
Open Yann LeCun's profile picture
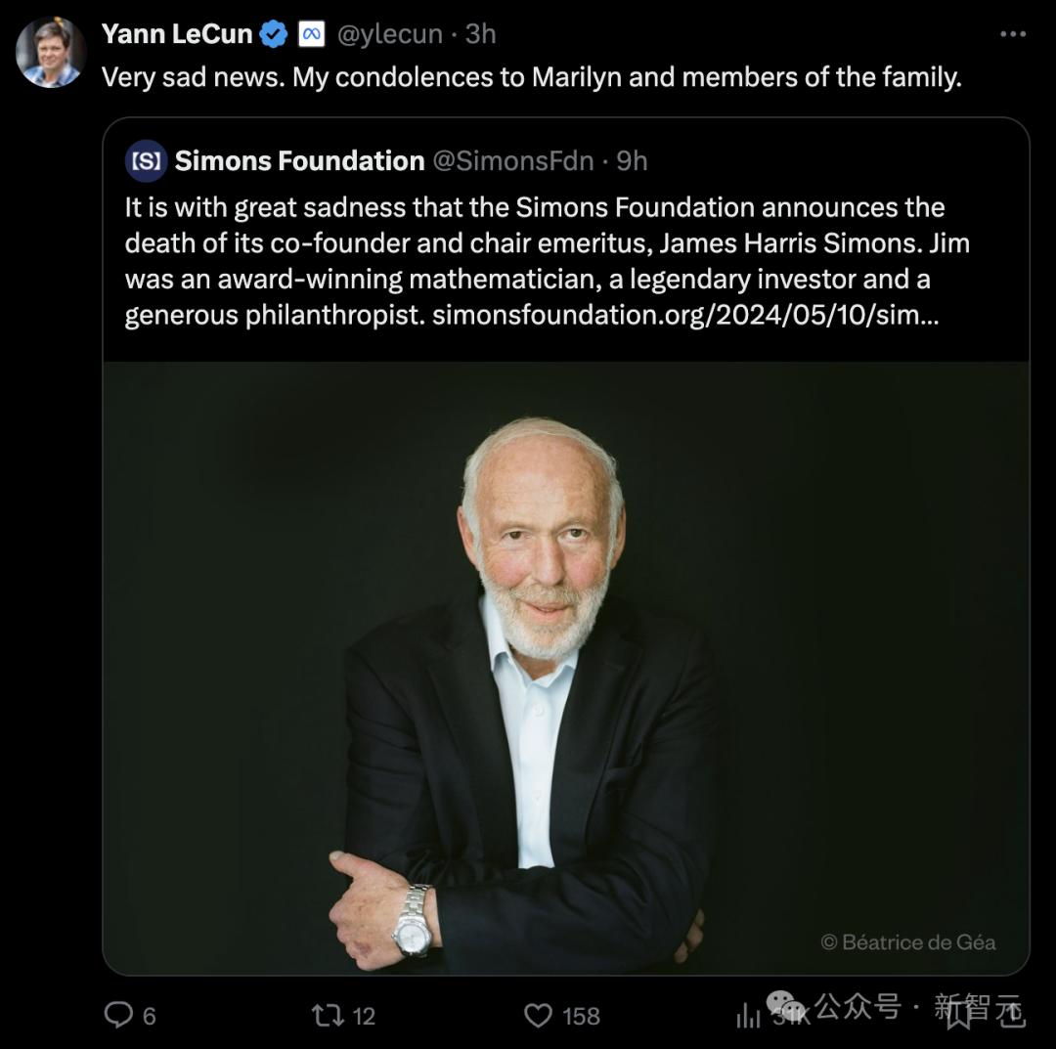[51, 52]
